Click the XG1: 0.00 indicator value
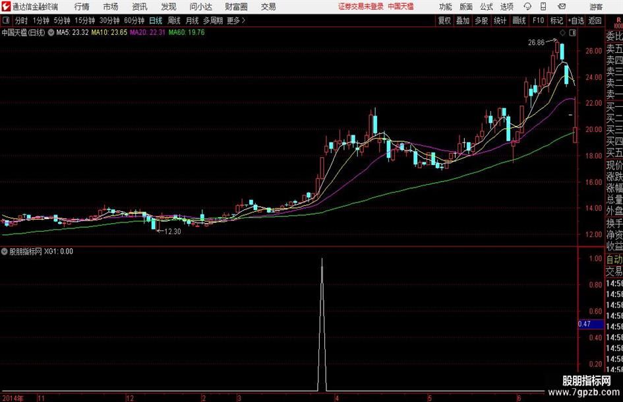This screenshot has height=402, width=623. (x=59, y=251)
